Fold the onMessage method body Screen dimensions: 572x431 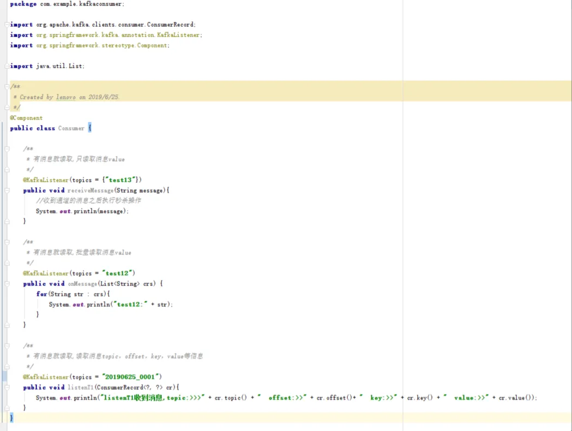(x=7, y=284)
